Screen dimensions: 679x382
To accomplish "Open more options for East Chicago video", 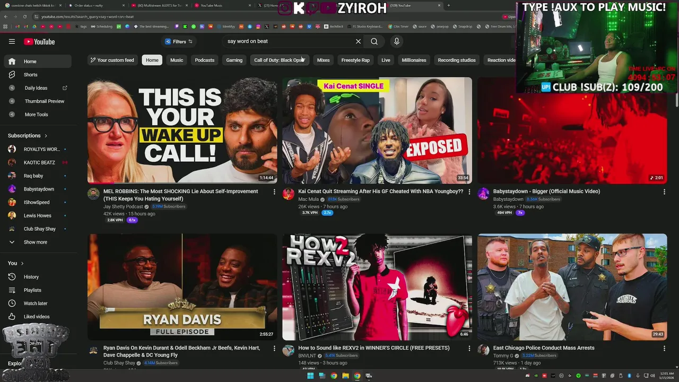I will [x=664, y=348].
